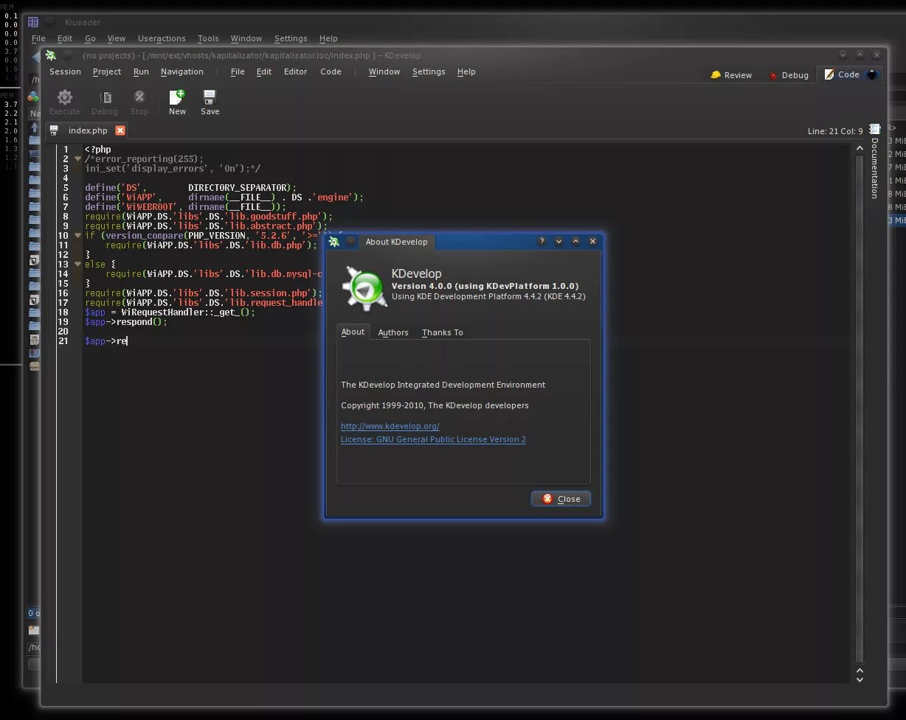The image size is (906, 720).
Task: Open the KDevelop File menu
Action: [x=238, y=71]
